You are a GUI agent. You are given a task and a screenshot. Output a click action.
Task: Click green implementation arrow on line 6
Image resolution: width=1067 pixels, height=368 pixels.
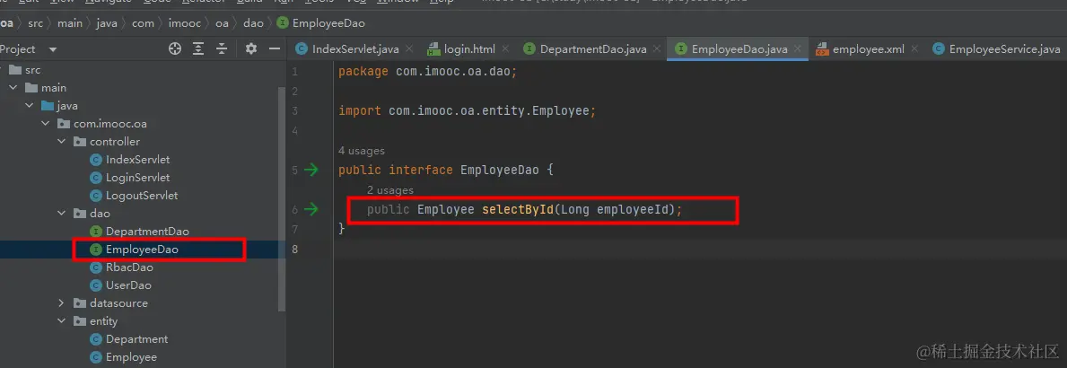click(x=311, y=209)
